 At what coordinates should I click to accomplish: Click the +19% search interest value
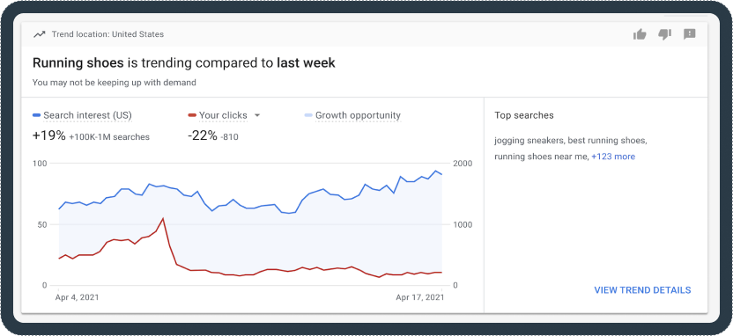(48, 136)
